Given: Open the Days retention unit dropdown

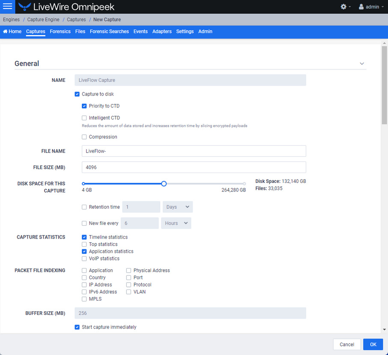Looking at the screenshot, I should point(178,207).
